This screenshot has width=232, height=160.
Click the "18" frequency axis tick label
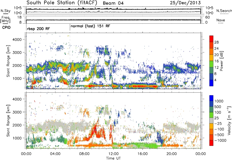pyautogui.click(x=19, y=17)
